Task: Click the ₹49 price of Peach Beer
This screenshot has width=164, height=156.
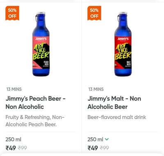Action: pyautogui.click(x=11, y=148)
